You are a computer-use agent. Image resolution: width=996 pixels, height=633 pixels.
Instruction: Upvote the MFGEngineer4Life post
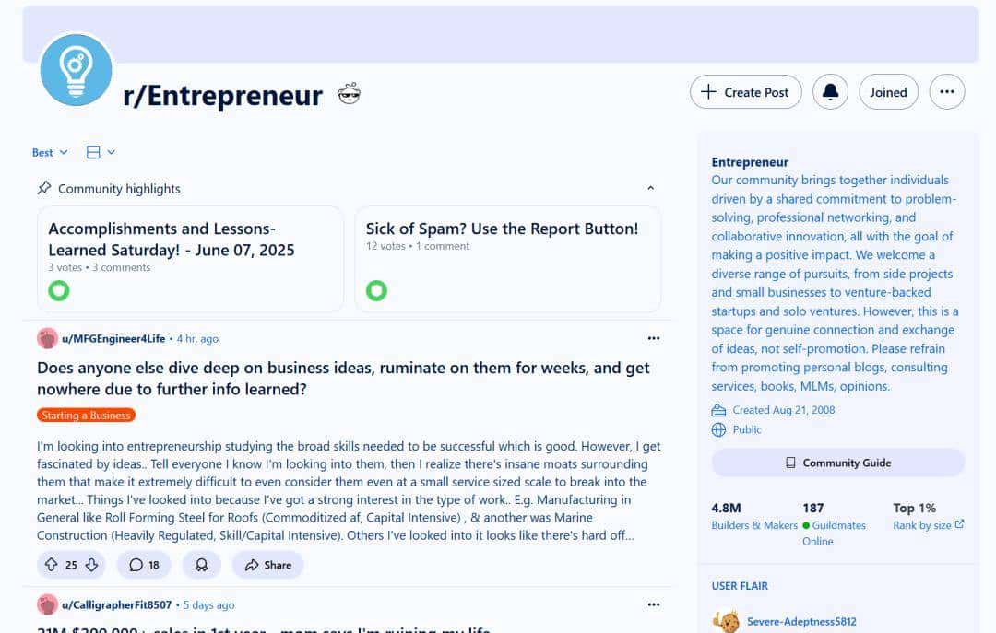pos(51,565)
